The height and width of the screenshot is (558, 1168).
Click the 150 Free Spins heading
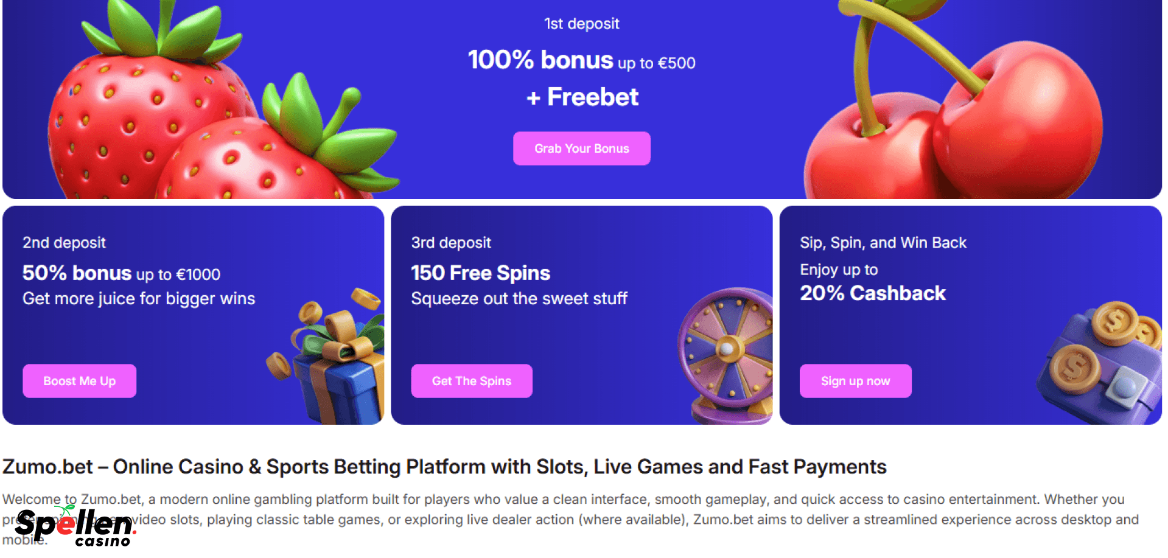pos(480,273)
